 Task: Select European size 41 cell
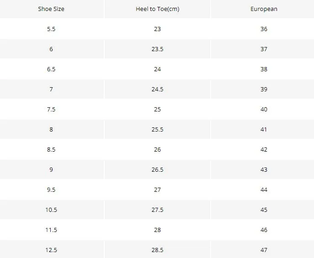pos(264,129)
